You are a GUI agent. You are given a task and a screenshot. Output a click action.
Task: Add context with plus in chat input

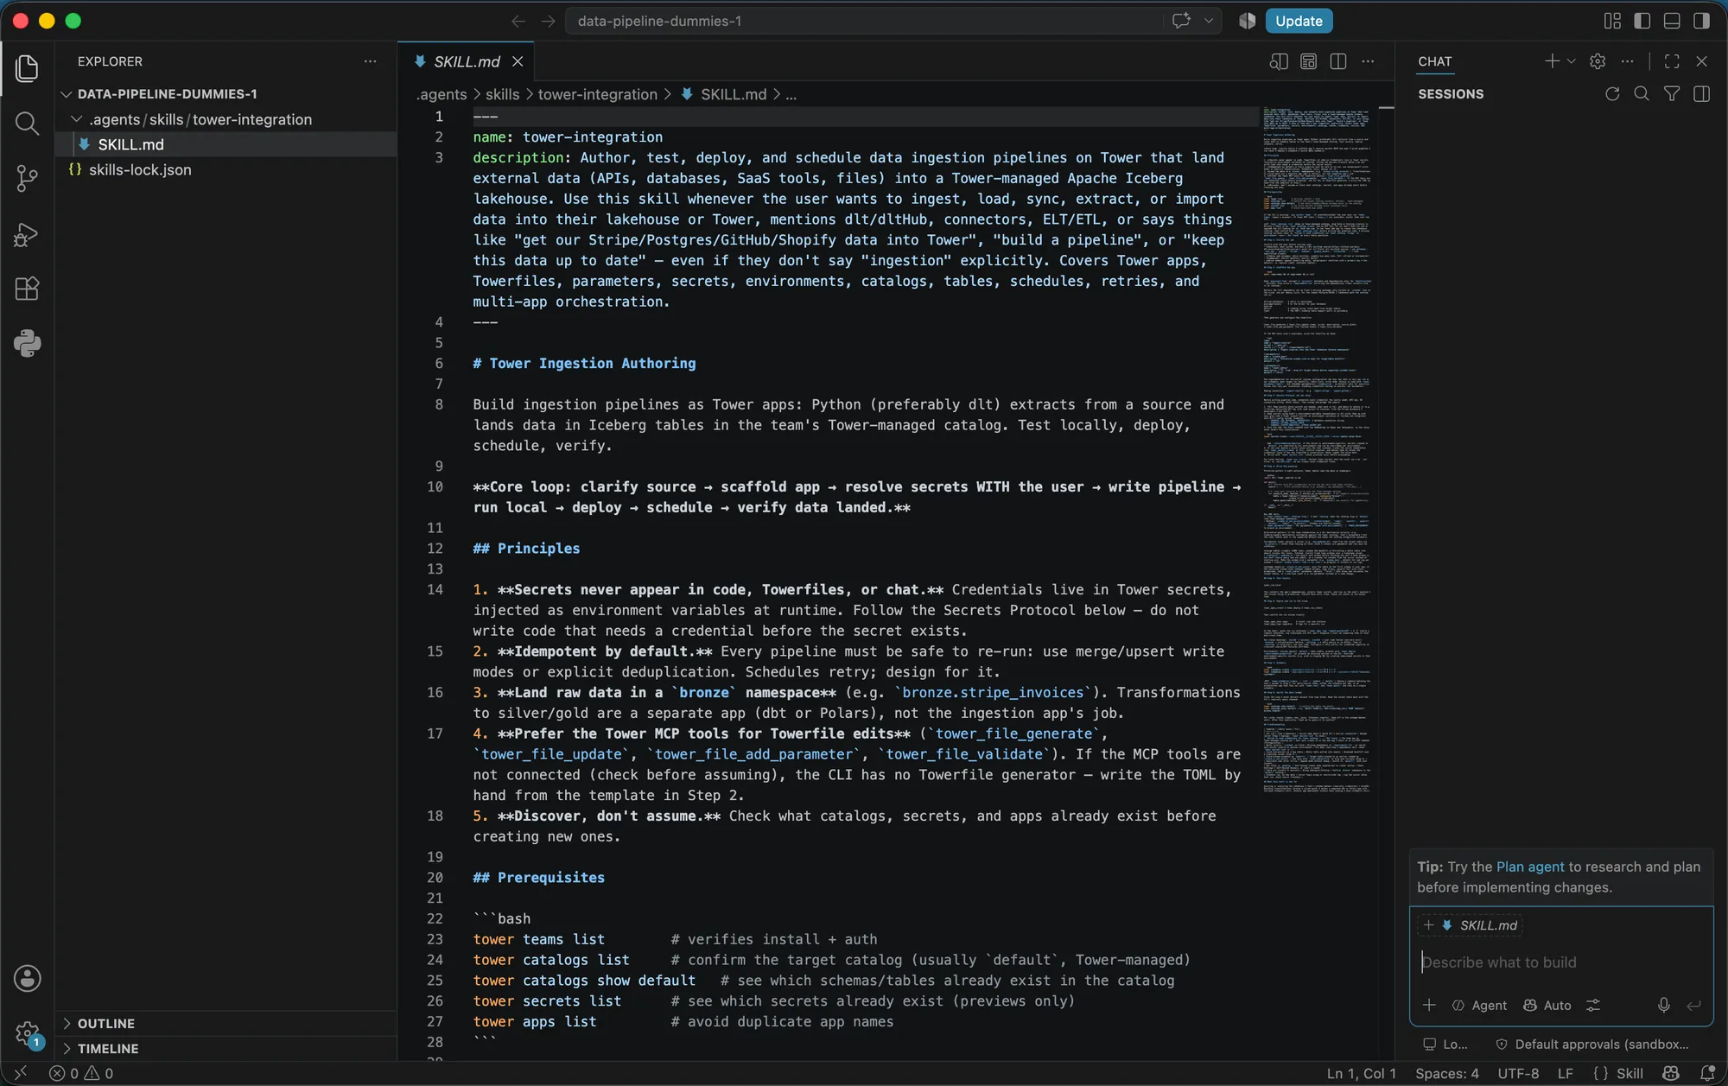(x=1429, y=1005)
